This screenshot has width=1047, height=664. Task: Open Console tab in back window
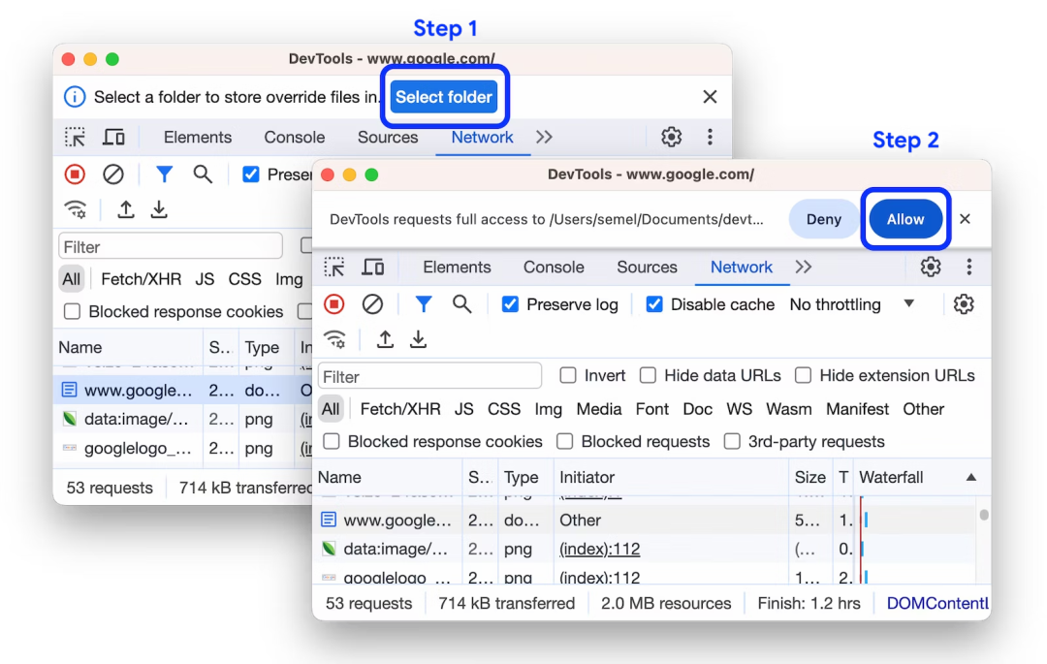(x=295, y=137)
